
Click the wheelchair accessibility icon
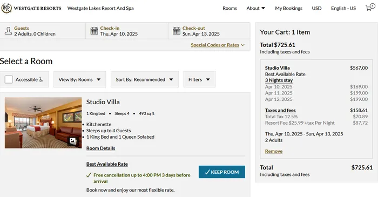tap(41, 79)
